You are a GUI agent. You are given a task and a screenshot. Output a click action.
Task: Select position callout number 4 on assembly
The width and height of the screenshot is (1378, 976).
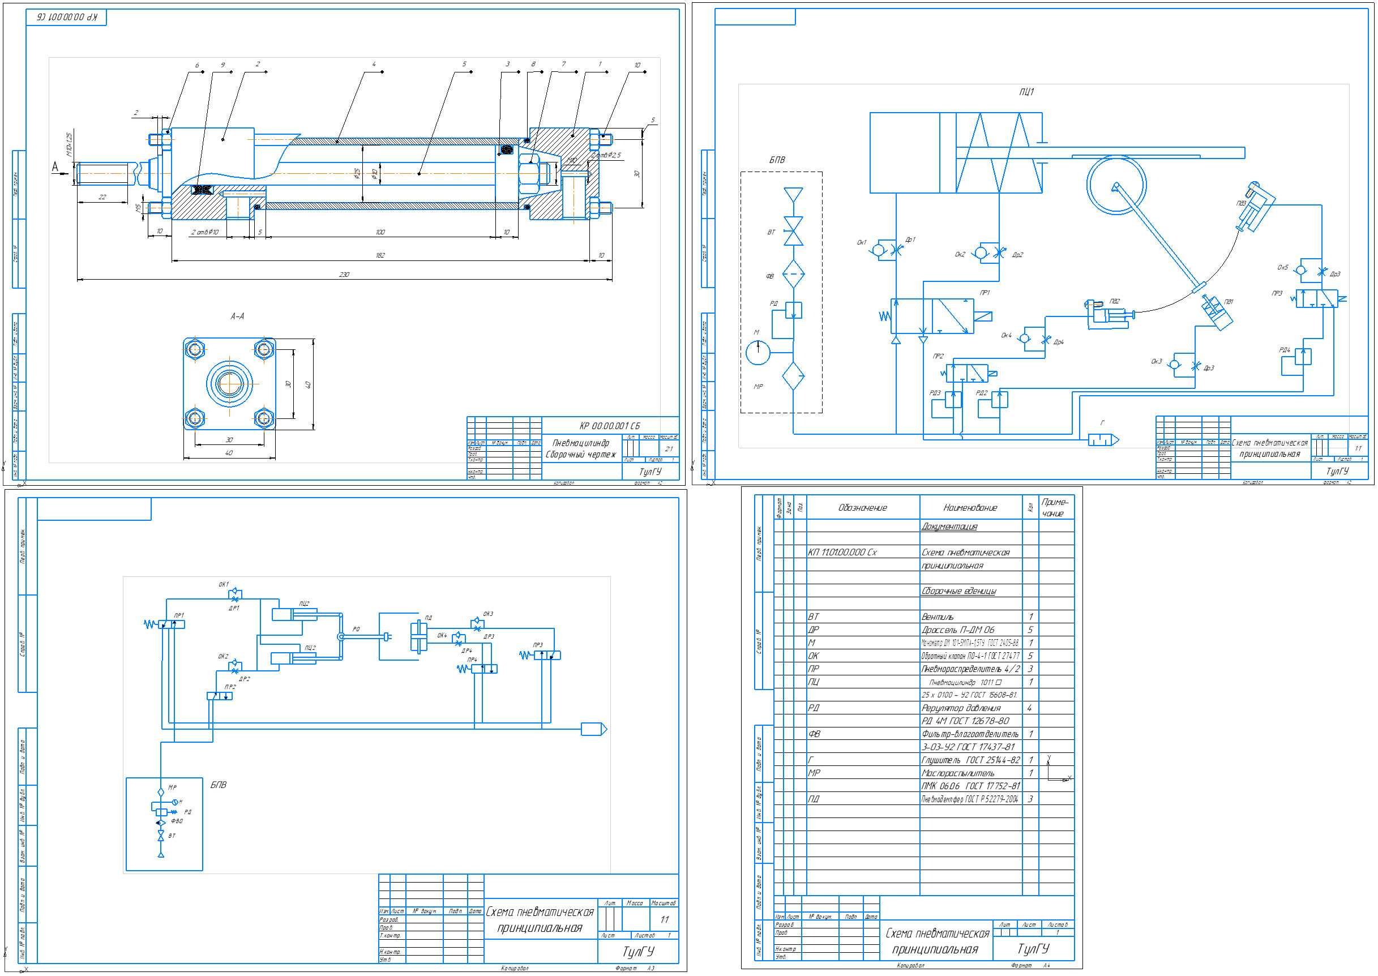[x=374, y=64]
